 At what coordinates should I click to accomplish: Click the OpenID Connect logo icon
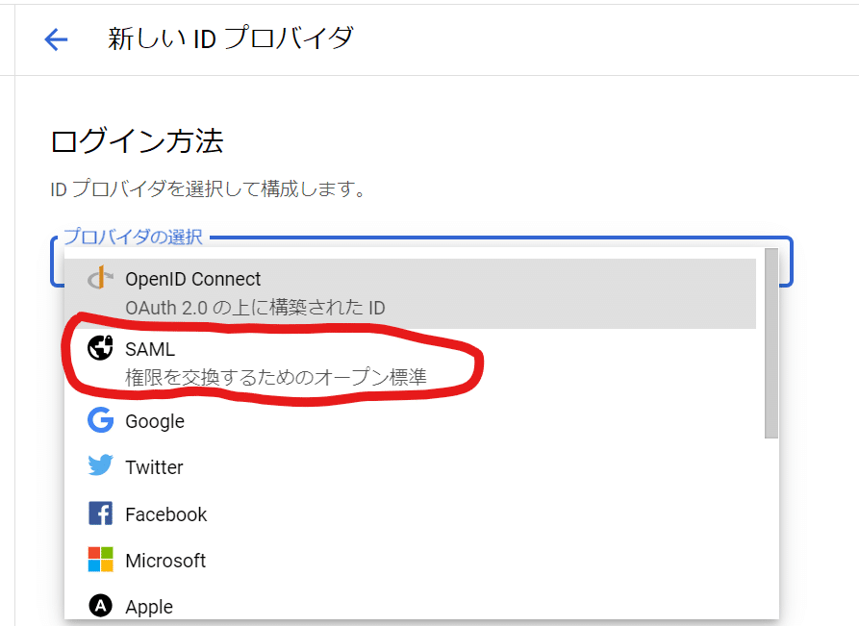pyautogui.click(x=100, y=278)
